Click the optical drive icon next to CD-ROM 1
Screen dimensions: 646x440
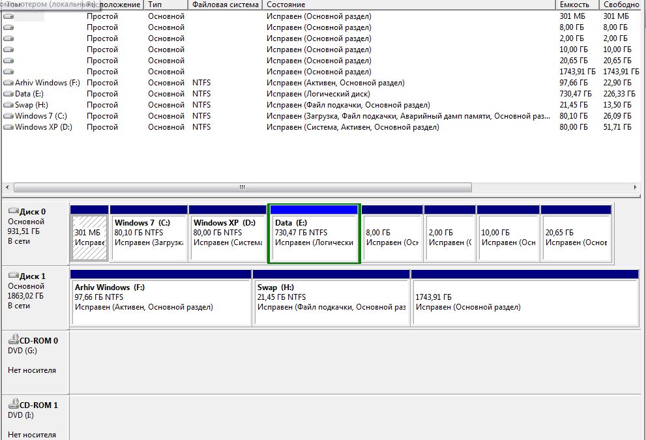click(14, 404)
